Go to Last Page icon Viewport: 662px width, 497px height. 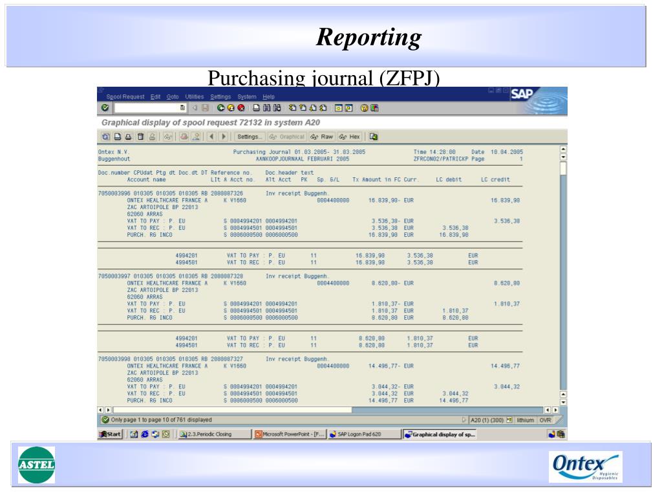coord(323,108)
